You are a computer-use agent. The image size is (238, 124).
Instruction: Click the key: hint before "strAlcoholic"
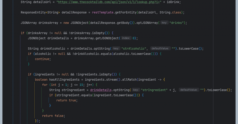pyautogui.click(x=116, y=49)
